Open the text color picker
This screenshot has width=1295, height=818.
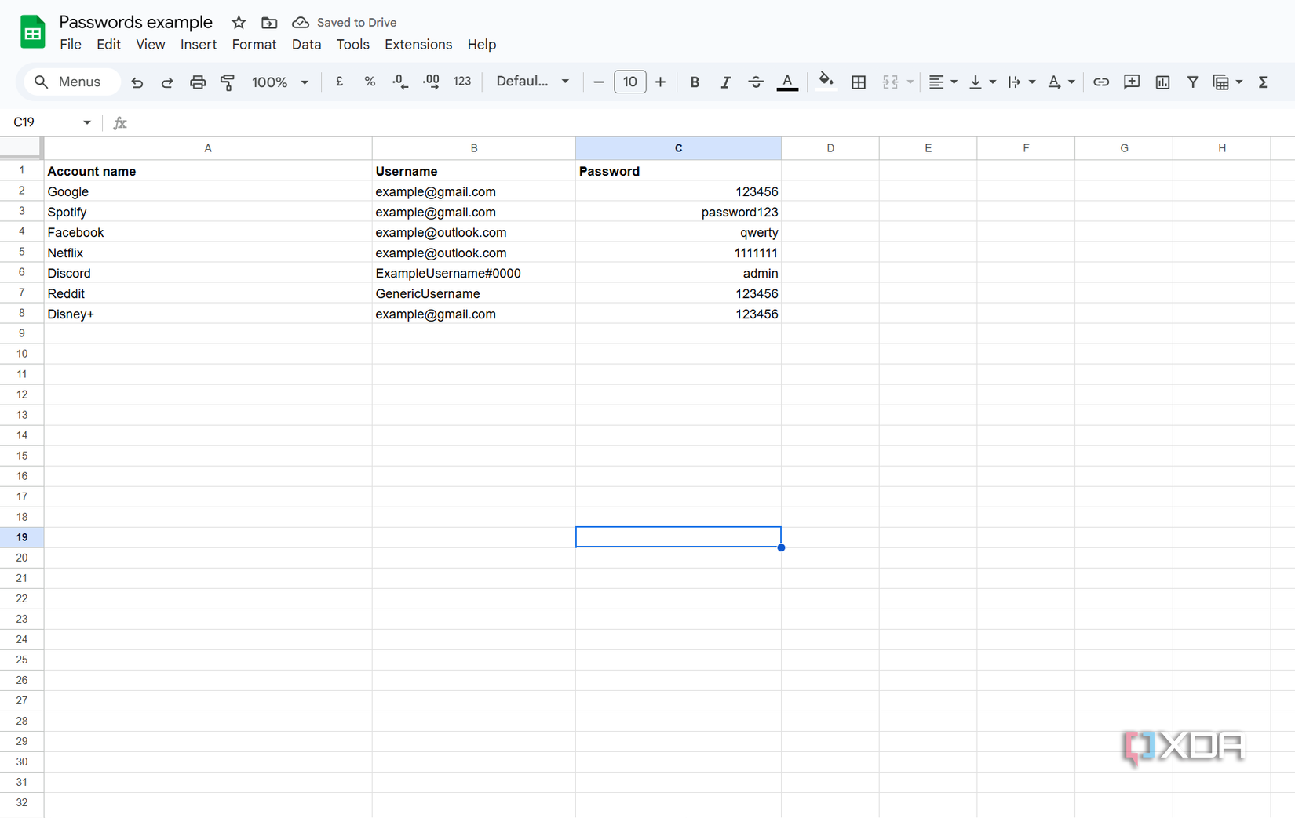[x=787, y=82]
